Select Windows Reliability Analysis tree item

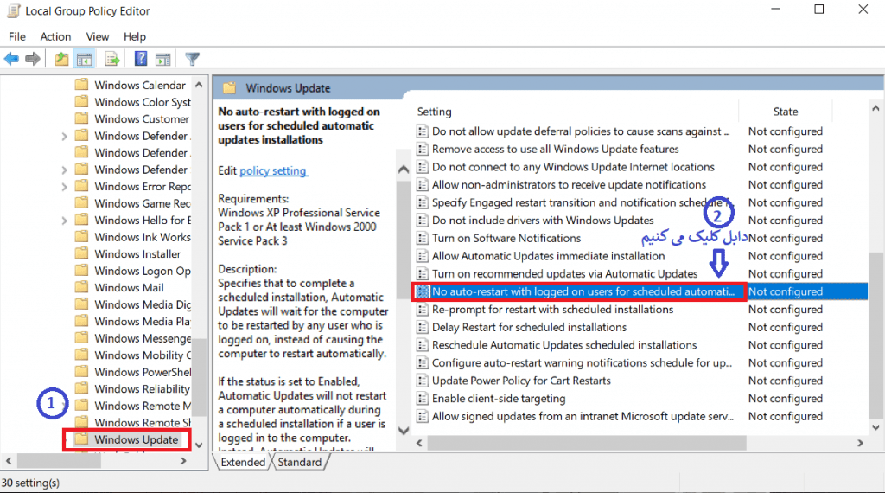click(143, 388)
